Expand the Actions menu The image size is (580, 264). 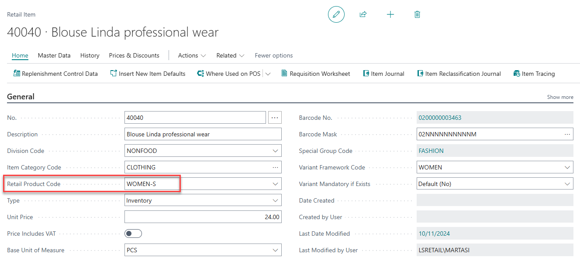(x=192, y=55)
